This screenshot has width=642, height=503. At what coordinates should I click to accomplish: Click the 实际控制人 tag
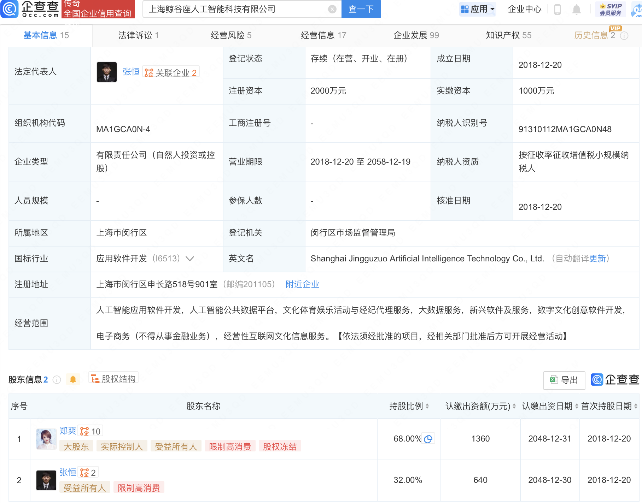tap(122, 446)
